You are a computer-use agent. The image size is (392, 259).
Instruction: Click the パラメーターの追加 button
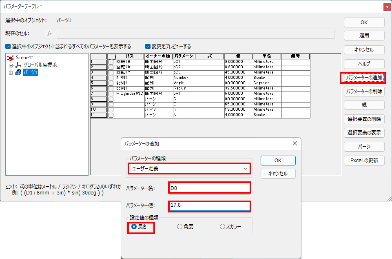pos(364,78)
